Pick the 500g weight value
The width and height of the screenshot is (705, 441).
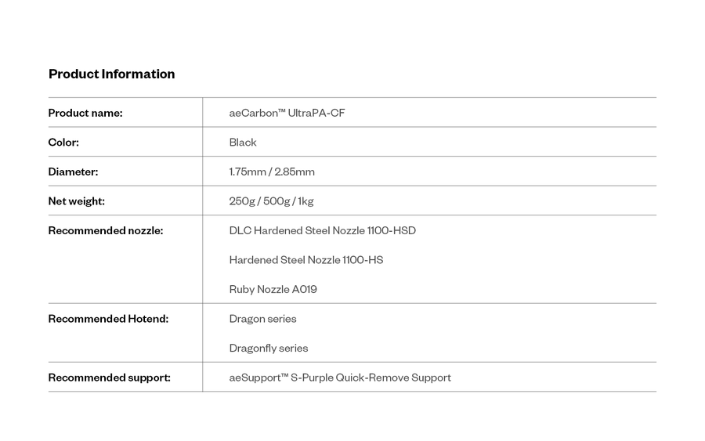[x=277, y=201]
